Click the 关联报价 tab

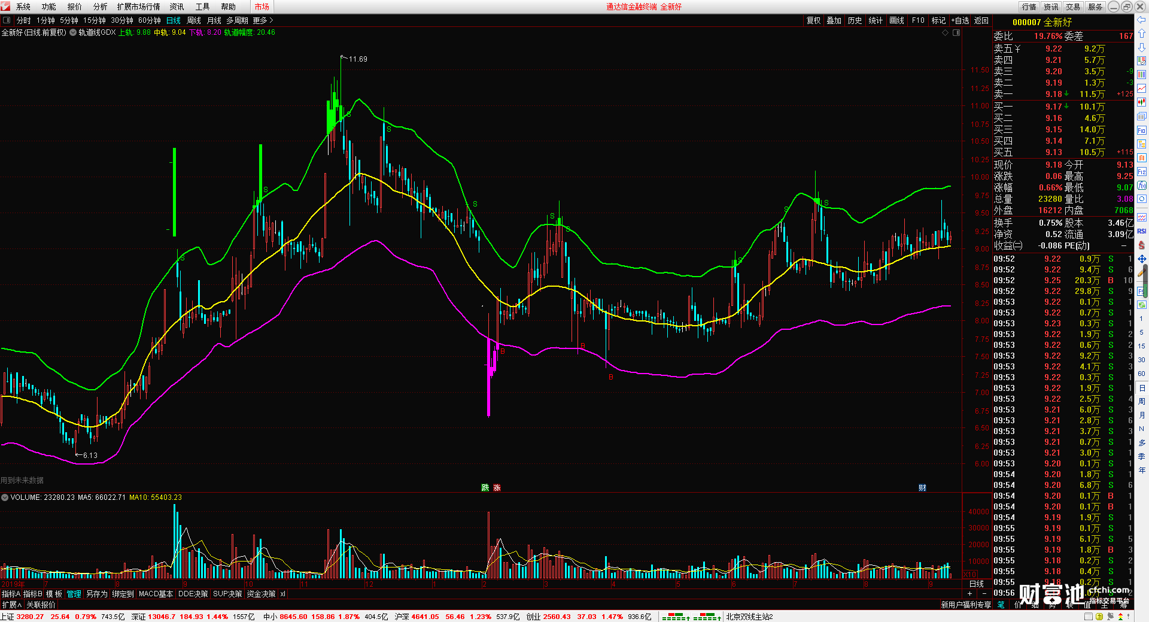41,605
